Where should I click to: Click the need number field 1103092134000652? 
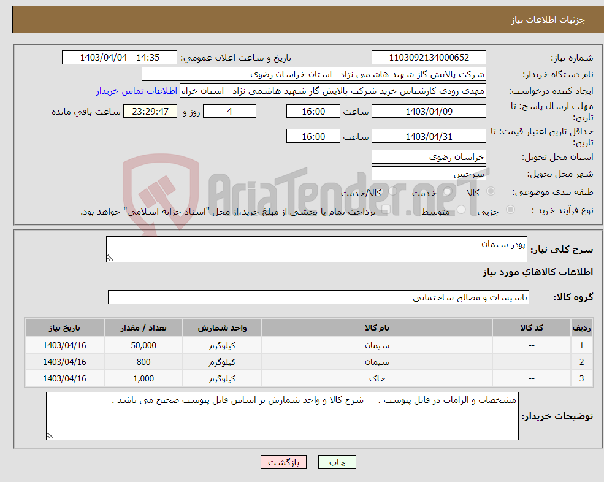(429, 58)
